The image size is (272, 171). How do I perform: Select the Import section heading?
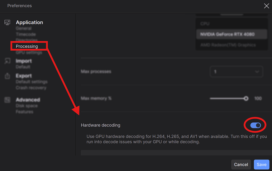click(24, 61)
